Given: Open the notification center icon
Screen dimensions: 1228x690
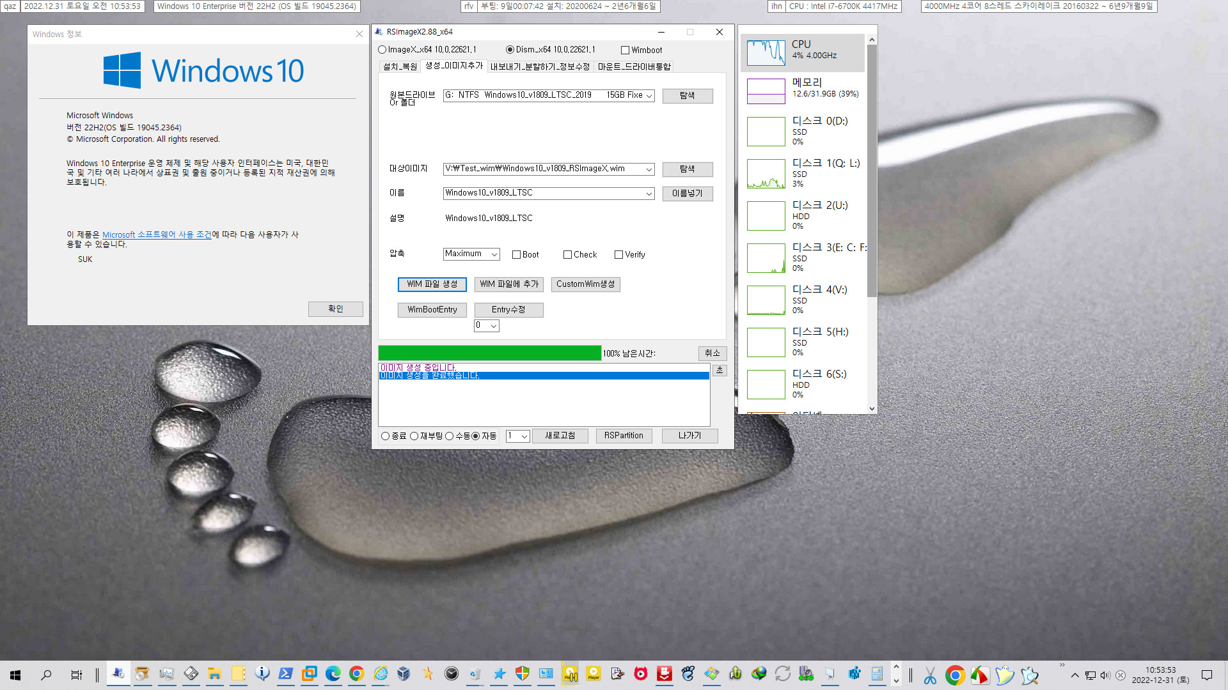Looking at the screenshot, I should (x=1207, y=675).
